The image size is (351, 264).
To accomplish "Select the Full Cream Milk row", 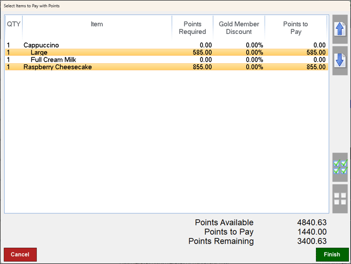I will (167, 60).
